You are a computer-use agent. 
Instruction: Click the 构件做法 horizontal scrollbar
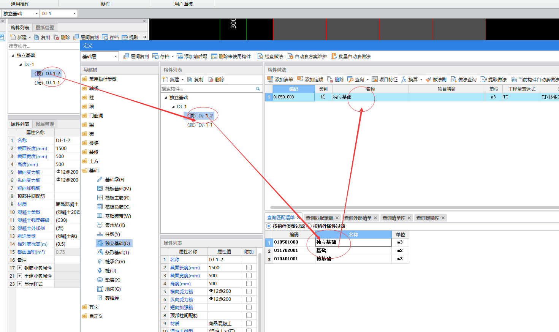(414, 207)
